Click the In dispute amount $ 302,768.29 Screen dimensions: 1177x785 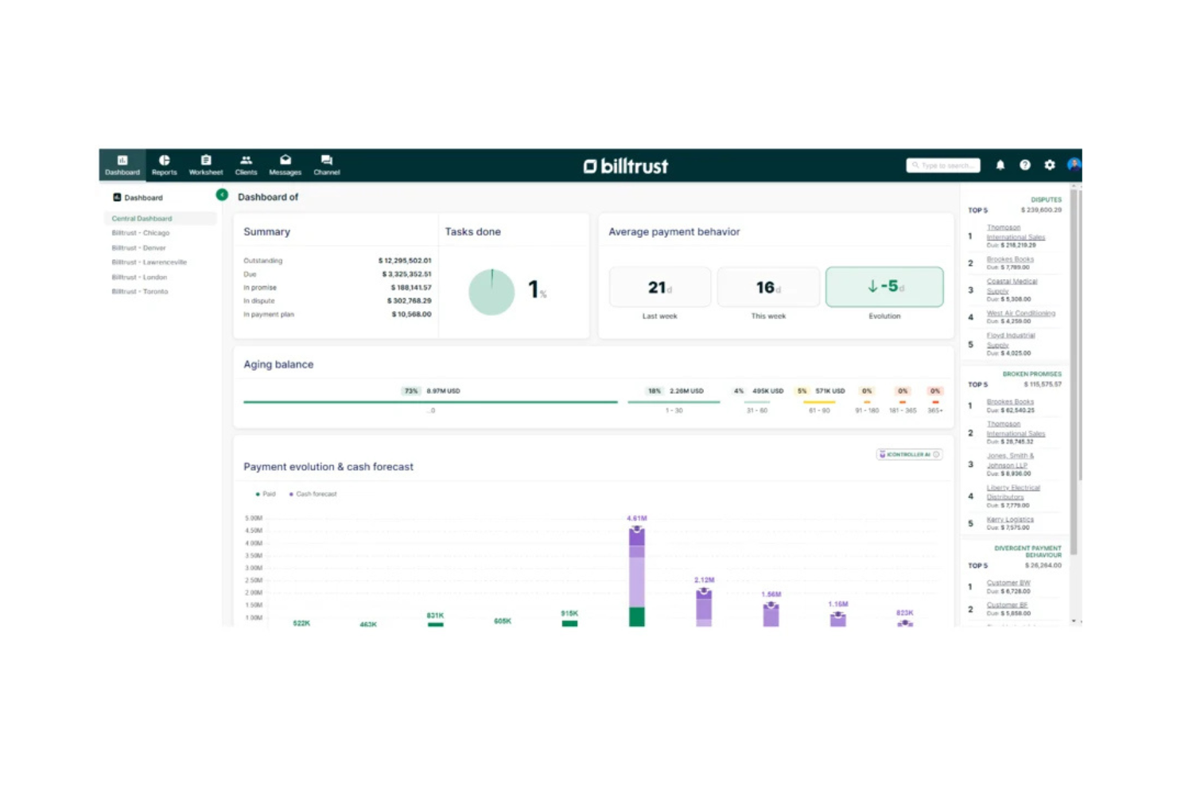coord(409,301)
